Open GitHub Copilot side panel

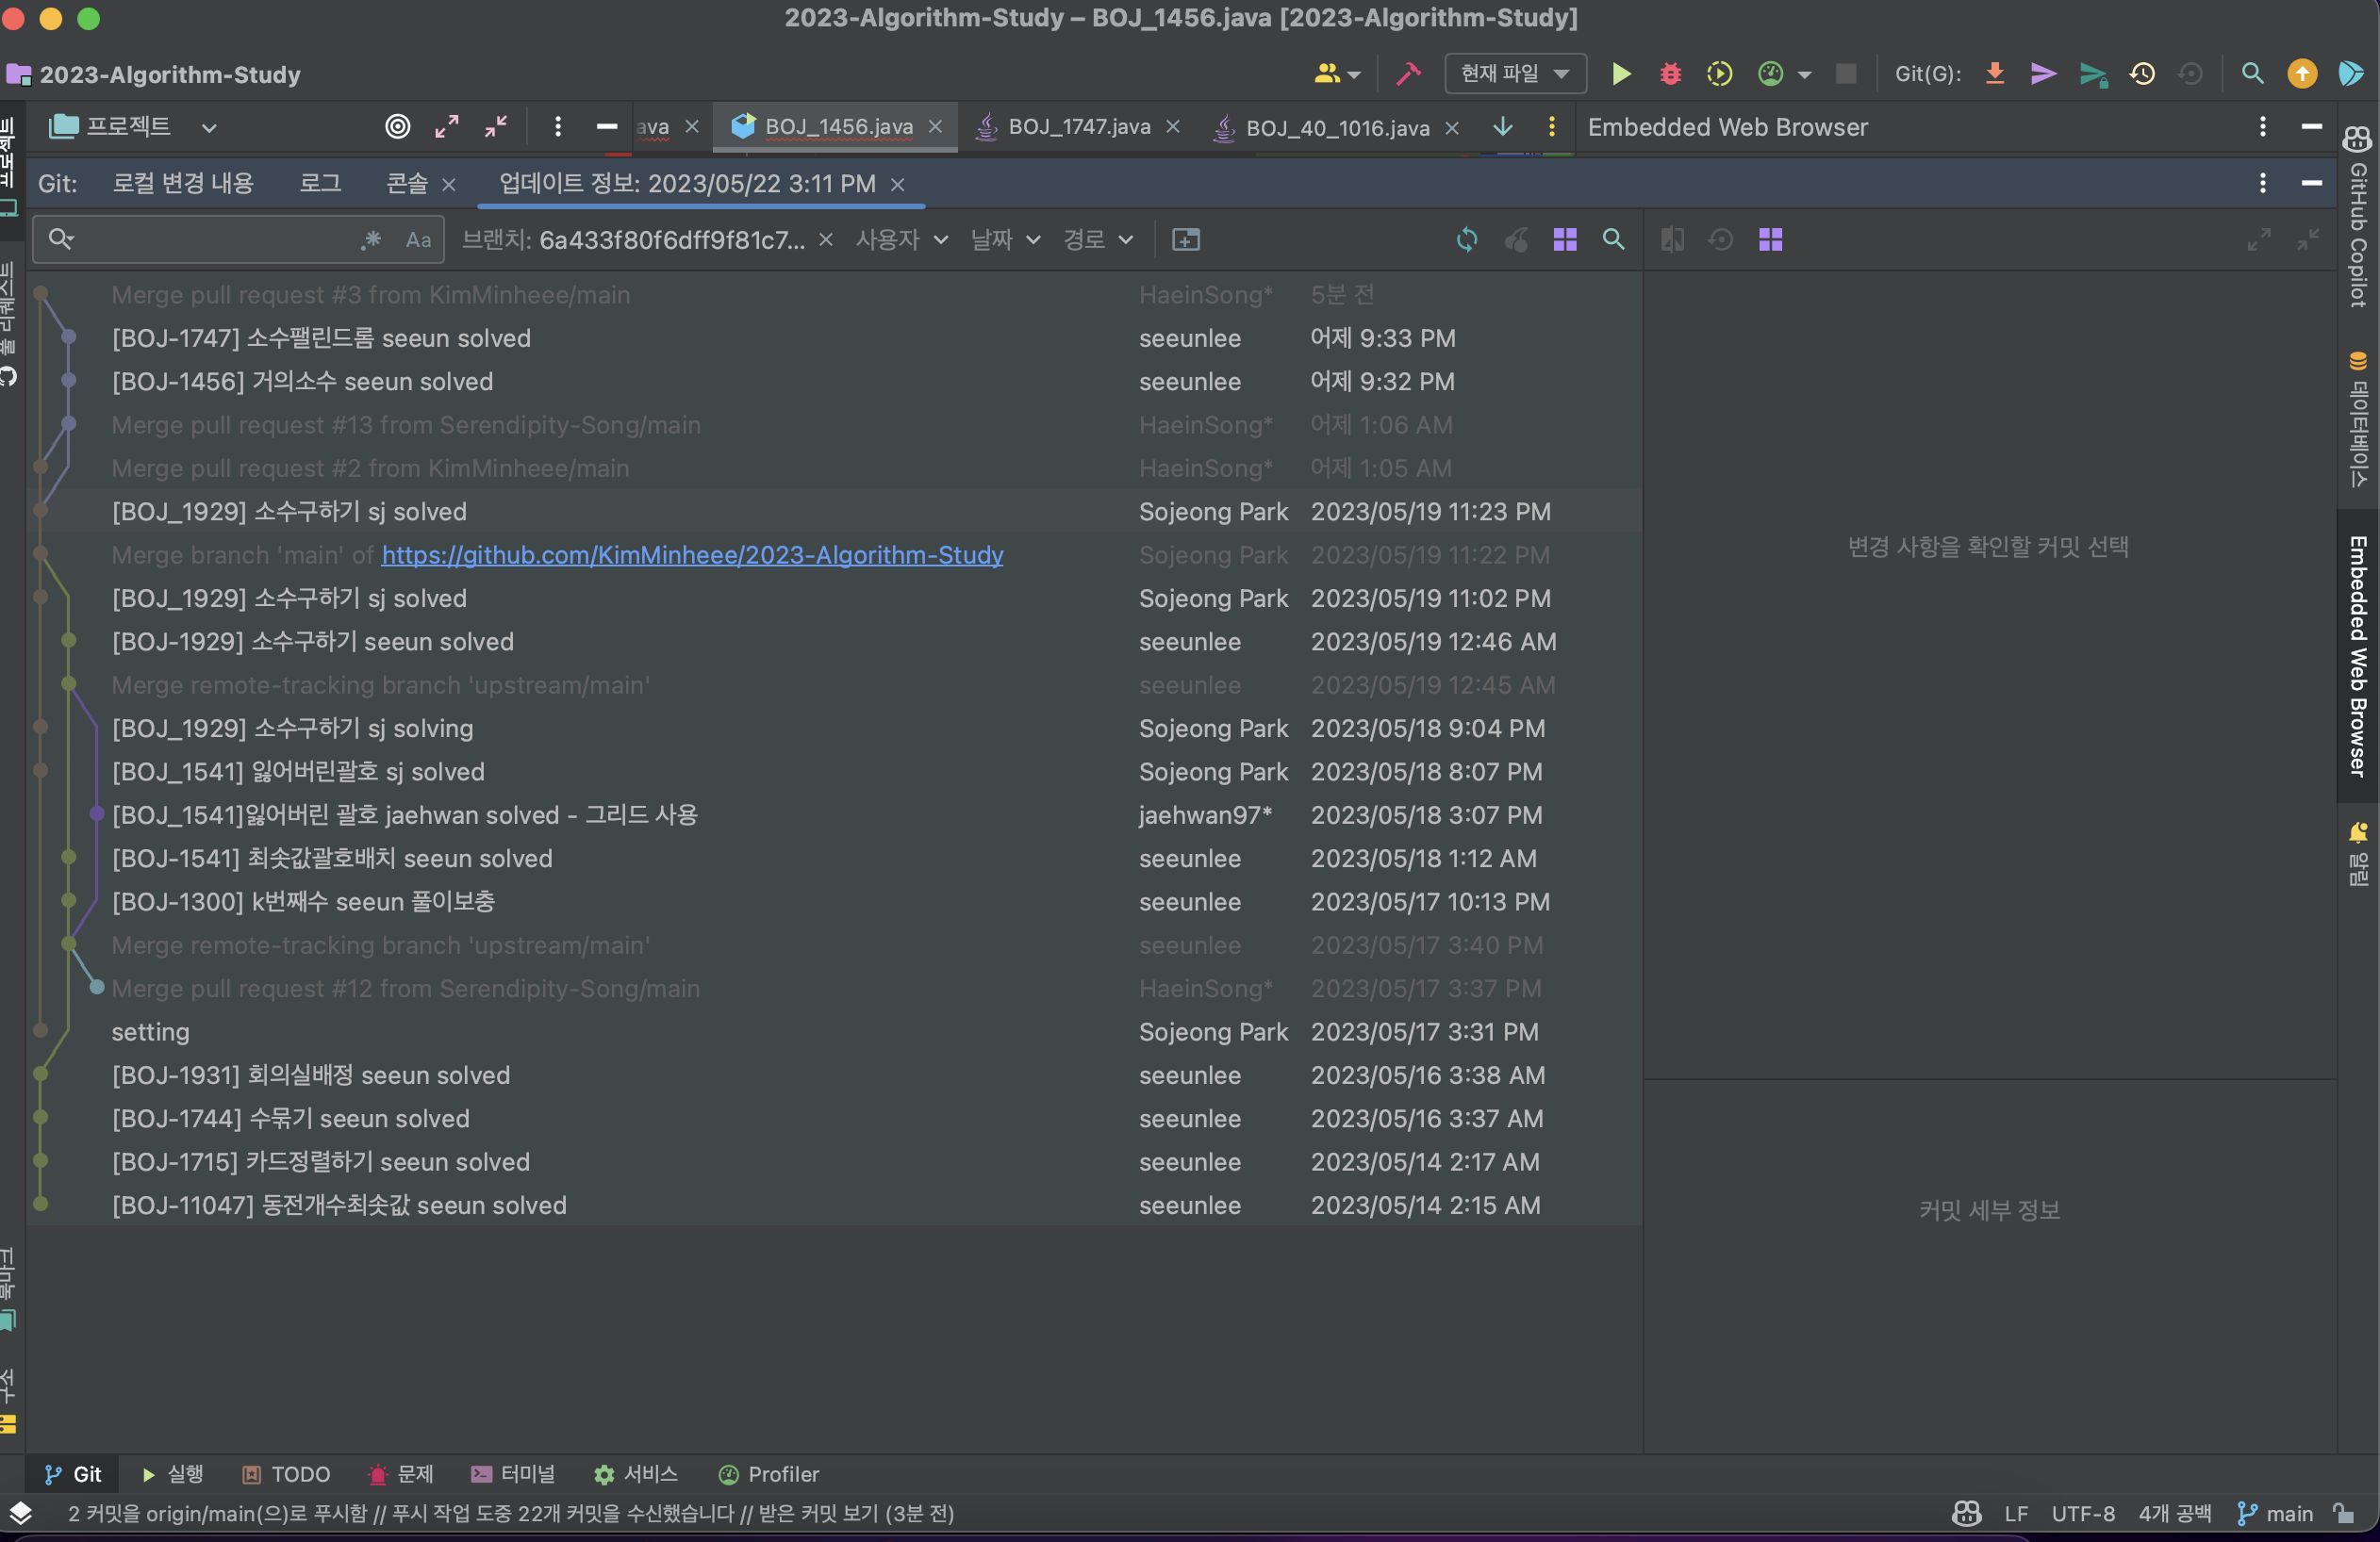(2357, 218)
